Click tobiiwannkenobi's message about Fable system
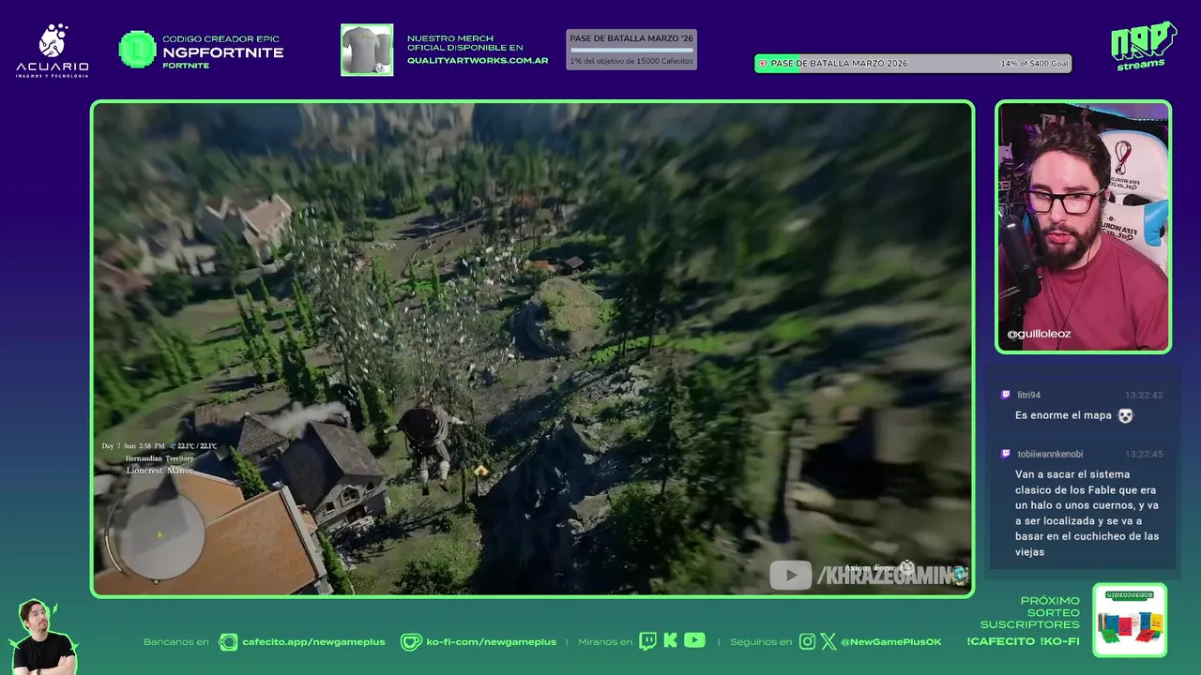The image size is (1201, 675). (x=1087, y=513)
